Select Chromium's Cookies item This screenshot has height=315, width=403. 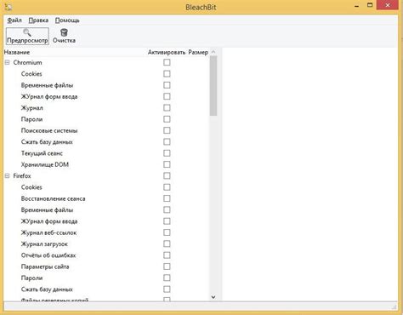click(x=31, y=74)
